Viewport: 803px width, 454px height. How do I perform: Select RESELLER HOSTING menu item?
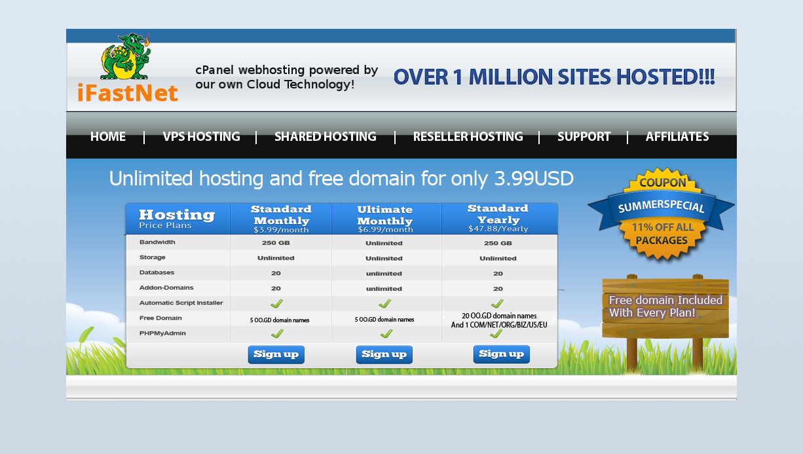pyautogui.click(x=468, y=137)
